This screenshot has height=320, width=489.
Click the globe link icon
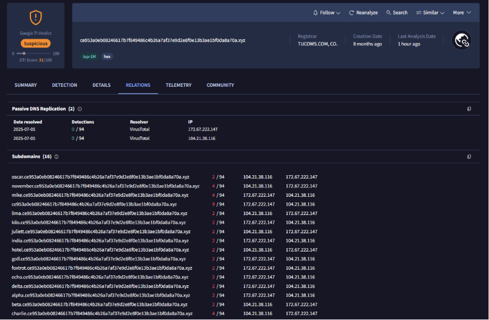click(461, 40)
